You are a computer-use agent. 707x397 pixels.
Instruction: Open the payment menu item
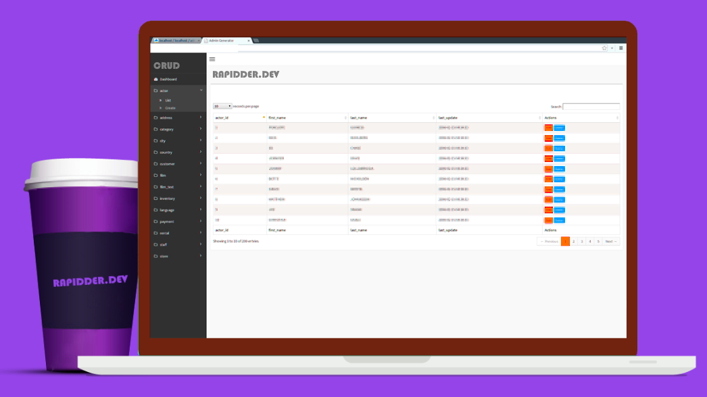coord(178,221)
